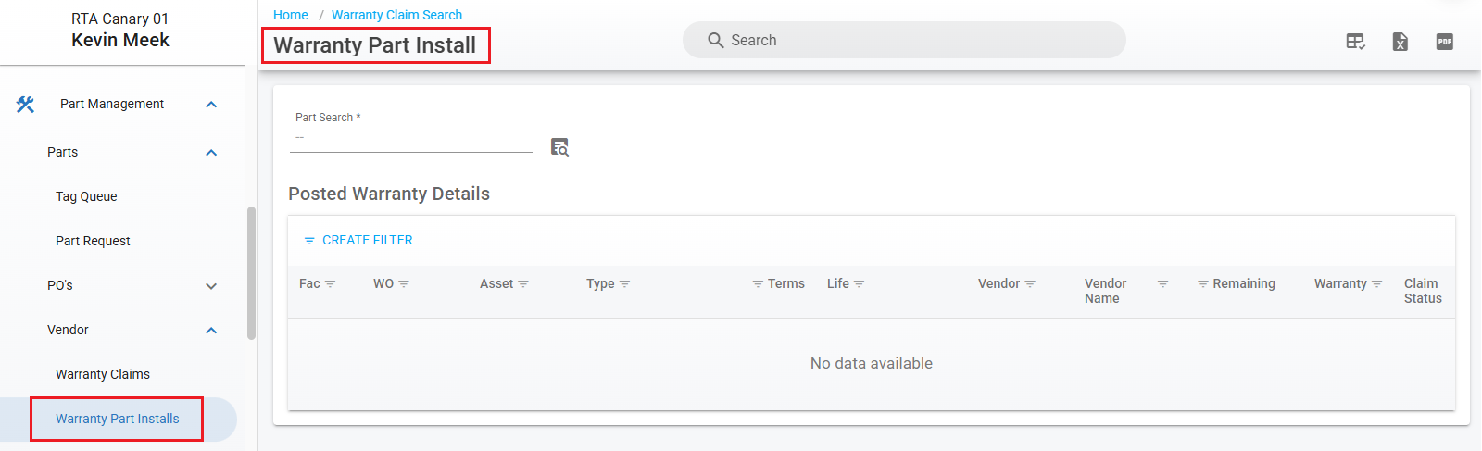Image resolution: width=1482 pixels, height=451 pixels.
Task: Export the table to Excel
Action: tap(1400, 42)
